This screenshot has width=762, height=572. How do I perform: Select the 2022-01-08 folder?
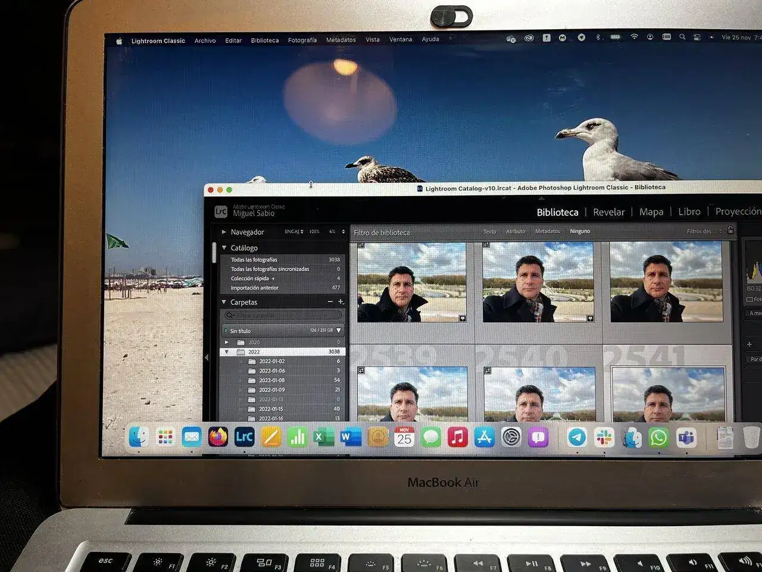click(271, 380)
